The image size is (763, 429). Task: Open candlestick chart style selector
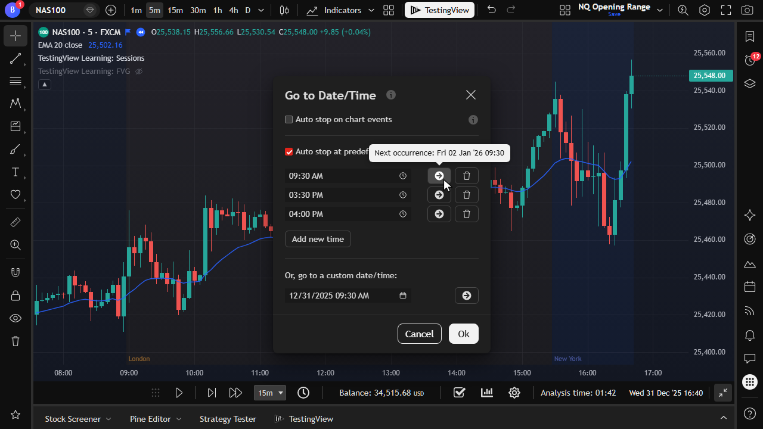tap(284, 10)
